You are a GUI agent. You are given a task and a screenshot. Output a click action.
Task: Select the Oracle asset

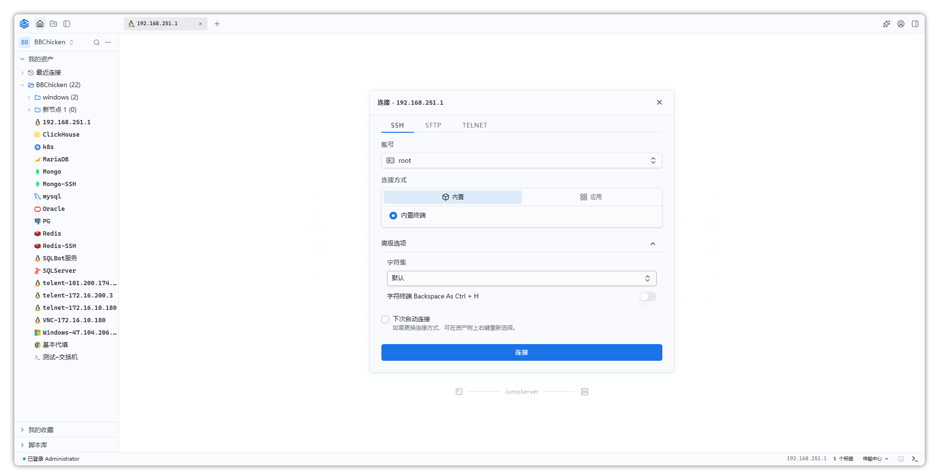pyautogui.click(x=53, y=209)
